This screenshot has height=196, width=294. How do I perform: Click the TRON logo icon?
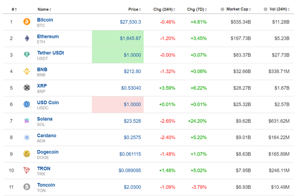26,170
